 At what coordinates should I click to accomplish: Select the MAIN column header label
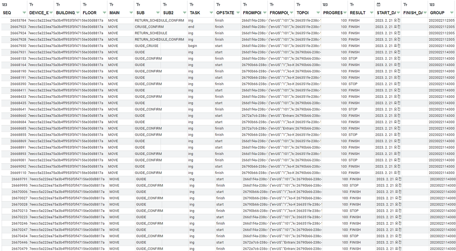point(115,13)
